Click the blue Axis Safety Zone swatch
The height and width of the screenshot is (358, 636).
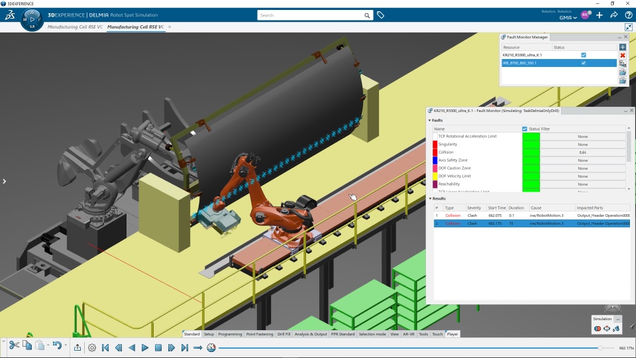(435, 160)
